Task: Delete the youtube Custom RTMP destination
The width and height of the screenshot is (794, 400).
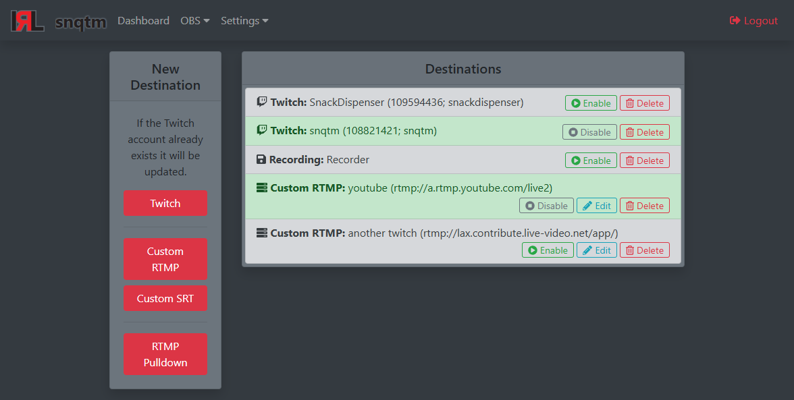Action: (645, 206)
